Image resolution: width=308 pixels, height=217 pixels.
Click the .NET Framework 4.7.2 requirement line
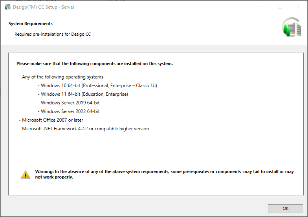[x=85, y=129]
